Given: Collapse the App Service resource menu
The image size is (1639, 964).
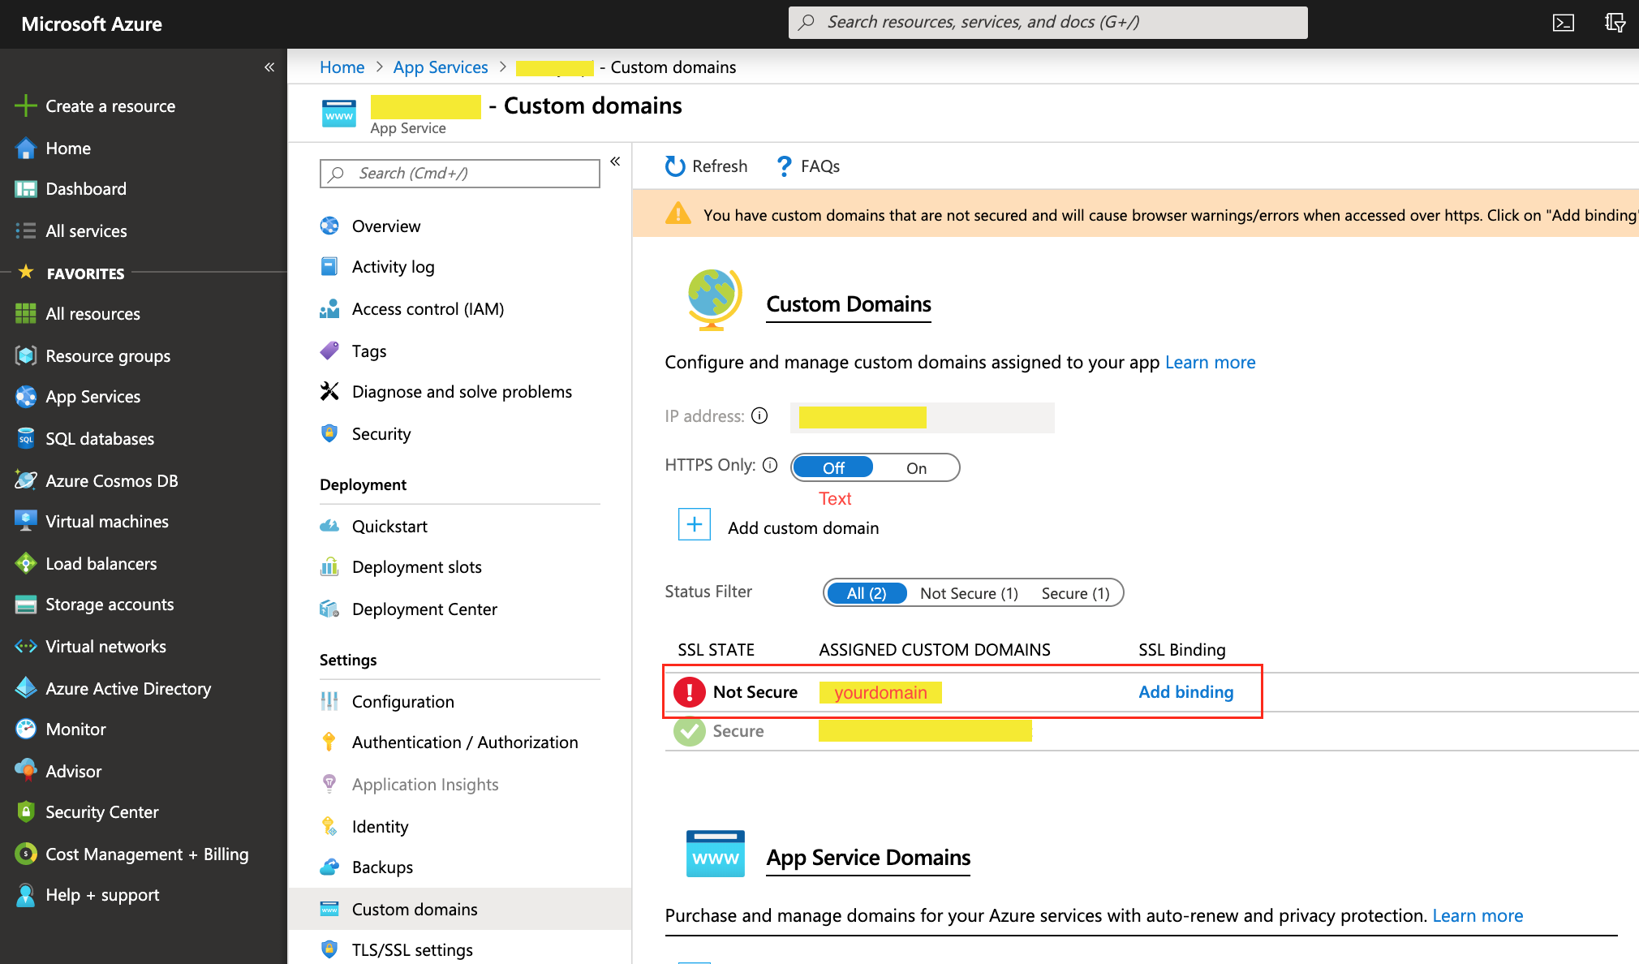Looking at the screenshot, I should pos(615,161).
